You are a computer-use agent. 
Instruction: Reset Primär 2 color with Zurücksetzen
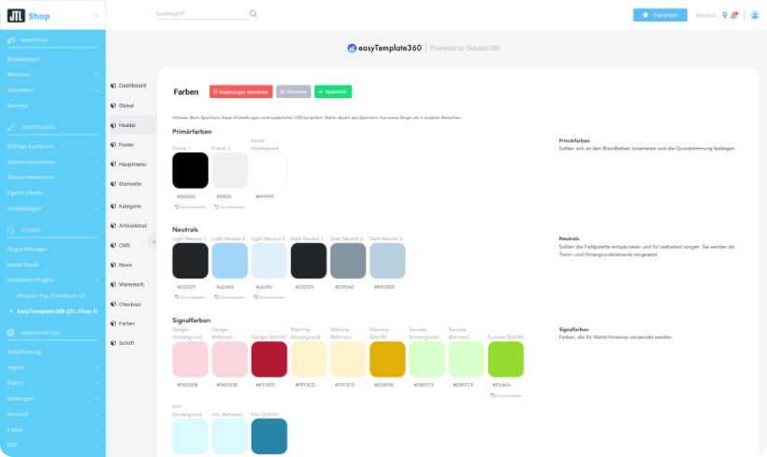(229, 207)
